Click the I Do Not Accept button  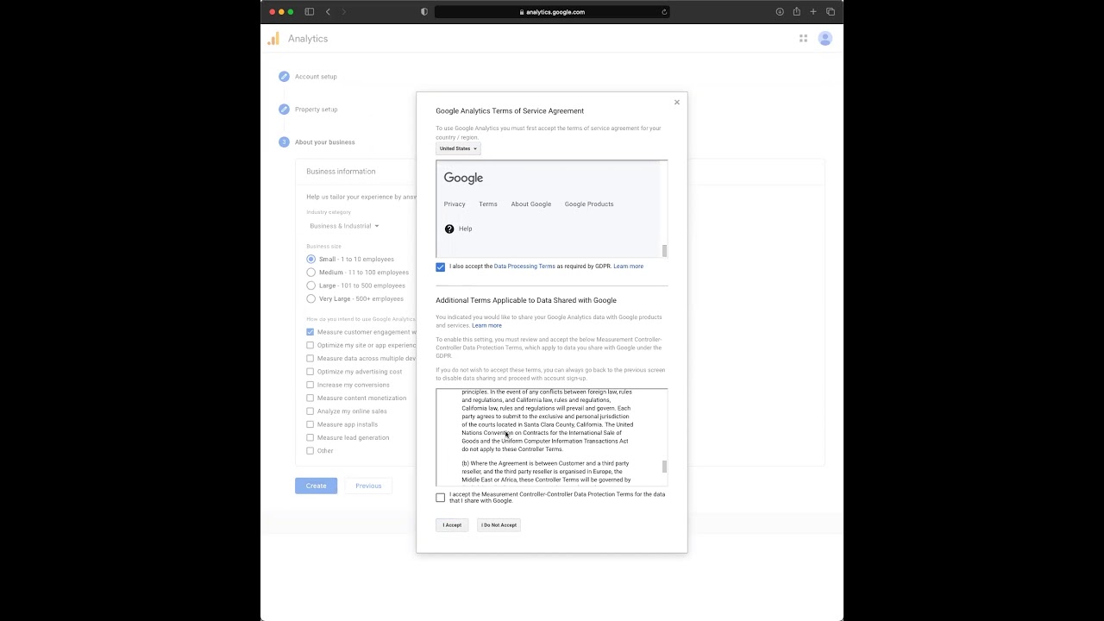(499, 525)
